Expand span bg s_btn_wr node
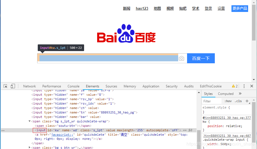Image resolution: width=257 pixels, height=149 pixels. tap(29, 148)
